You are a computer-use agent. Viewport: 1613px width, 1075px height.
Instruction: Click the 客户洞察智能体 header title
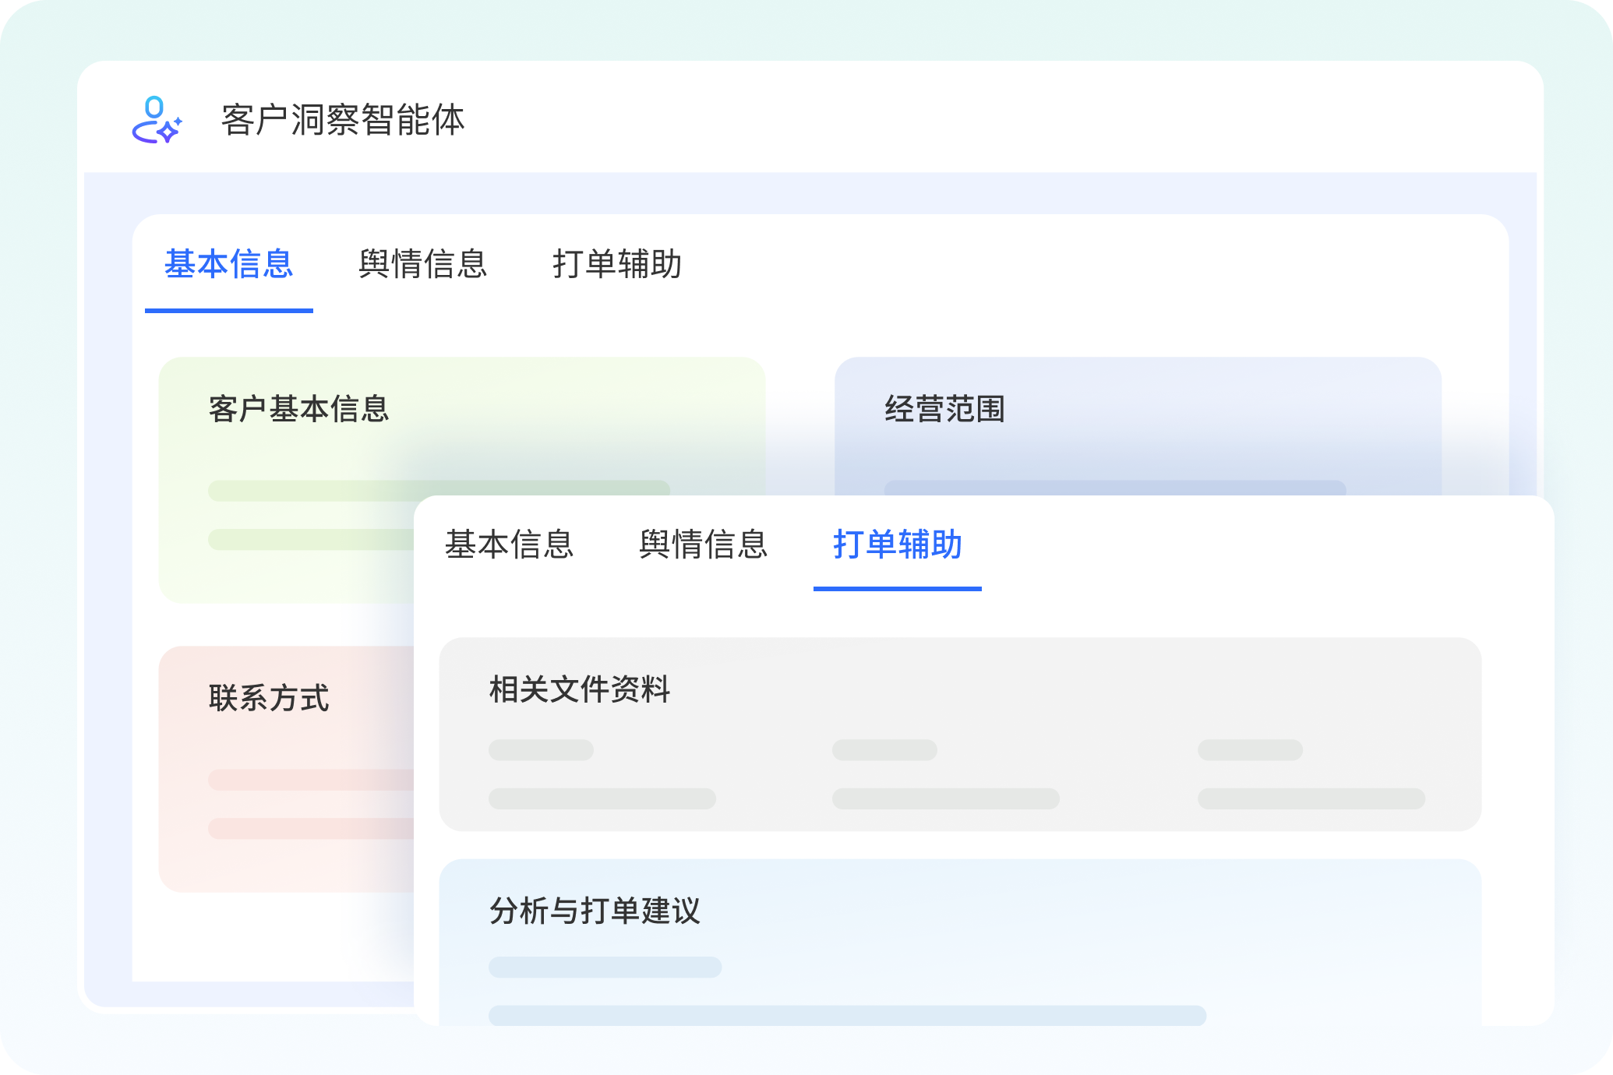pos(343,120)
